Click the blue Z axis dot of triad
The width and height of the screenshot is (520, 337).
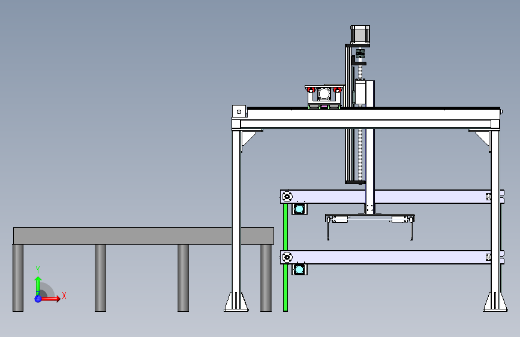tap(38, 299)
